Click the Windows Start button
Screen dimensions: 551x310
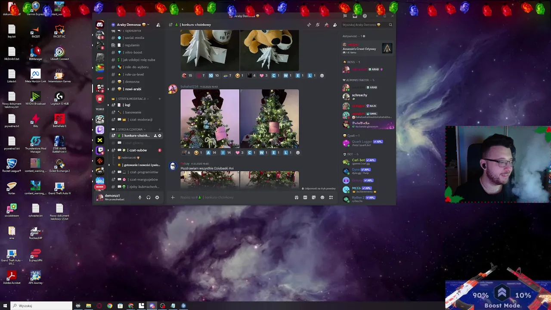4,306
